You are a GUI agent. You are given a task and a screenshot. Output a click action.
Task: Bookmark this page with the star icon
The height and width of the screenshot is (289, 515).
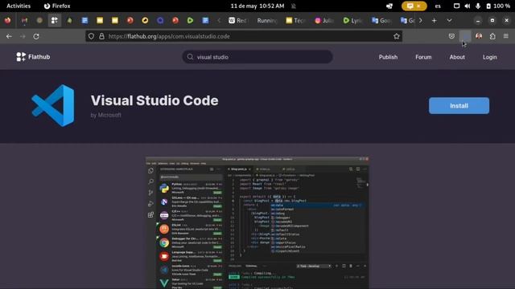[397, 36]
